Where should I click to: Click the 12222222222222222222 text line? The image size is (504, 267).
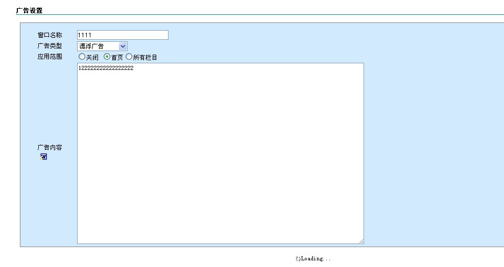(x=106, y=68)
